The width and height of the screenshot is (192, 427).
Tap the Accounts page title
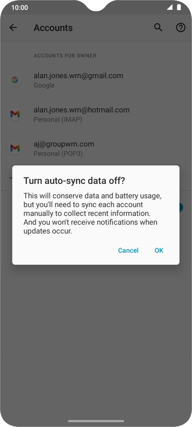(53, 28)
